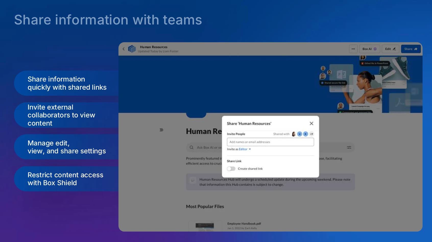Click the outline list icon left of the title
The image size is (432, 242).
point(161,130)
